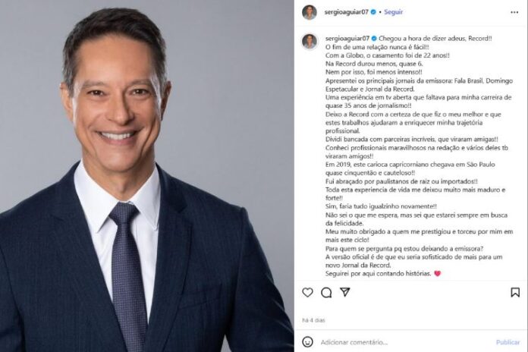528x352 pixels.
Task: Share post with paper plane icon
Action: (x=345, y=292)
